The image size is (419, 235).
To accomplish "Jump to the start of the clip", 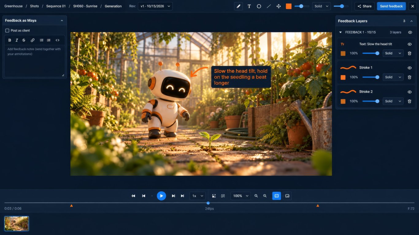I will [x=133, y=196].
